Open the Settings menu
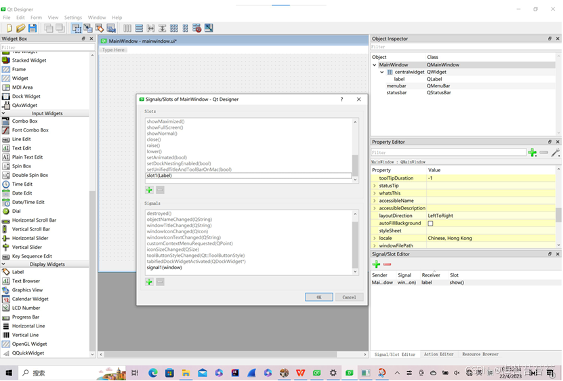 point(73,17)
